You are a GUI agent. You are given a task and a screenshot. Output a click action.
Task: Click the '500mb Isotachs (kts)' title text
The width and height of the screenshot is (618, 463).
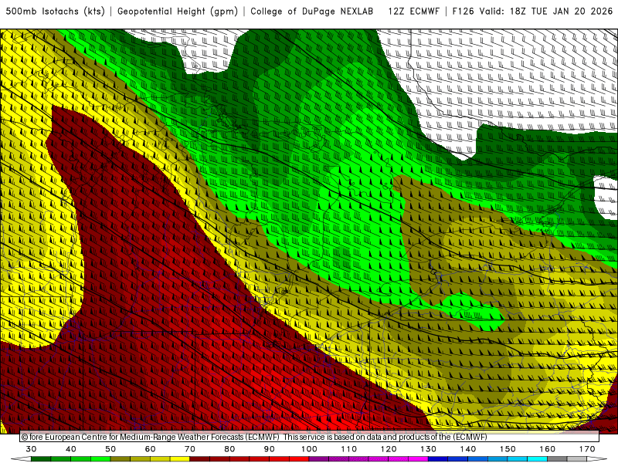(55, 11)
